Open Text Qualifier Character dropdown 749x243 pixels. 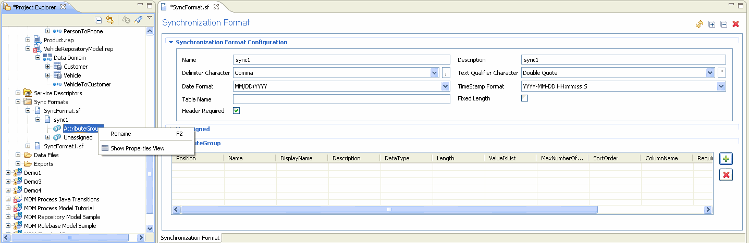tap(710, 73)
